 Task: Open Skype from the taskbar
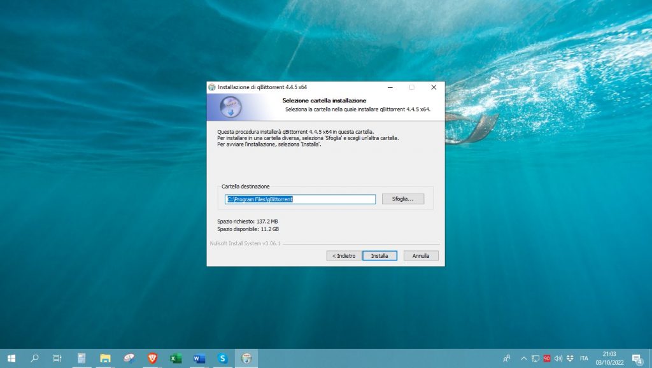click(222, 358)
